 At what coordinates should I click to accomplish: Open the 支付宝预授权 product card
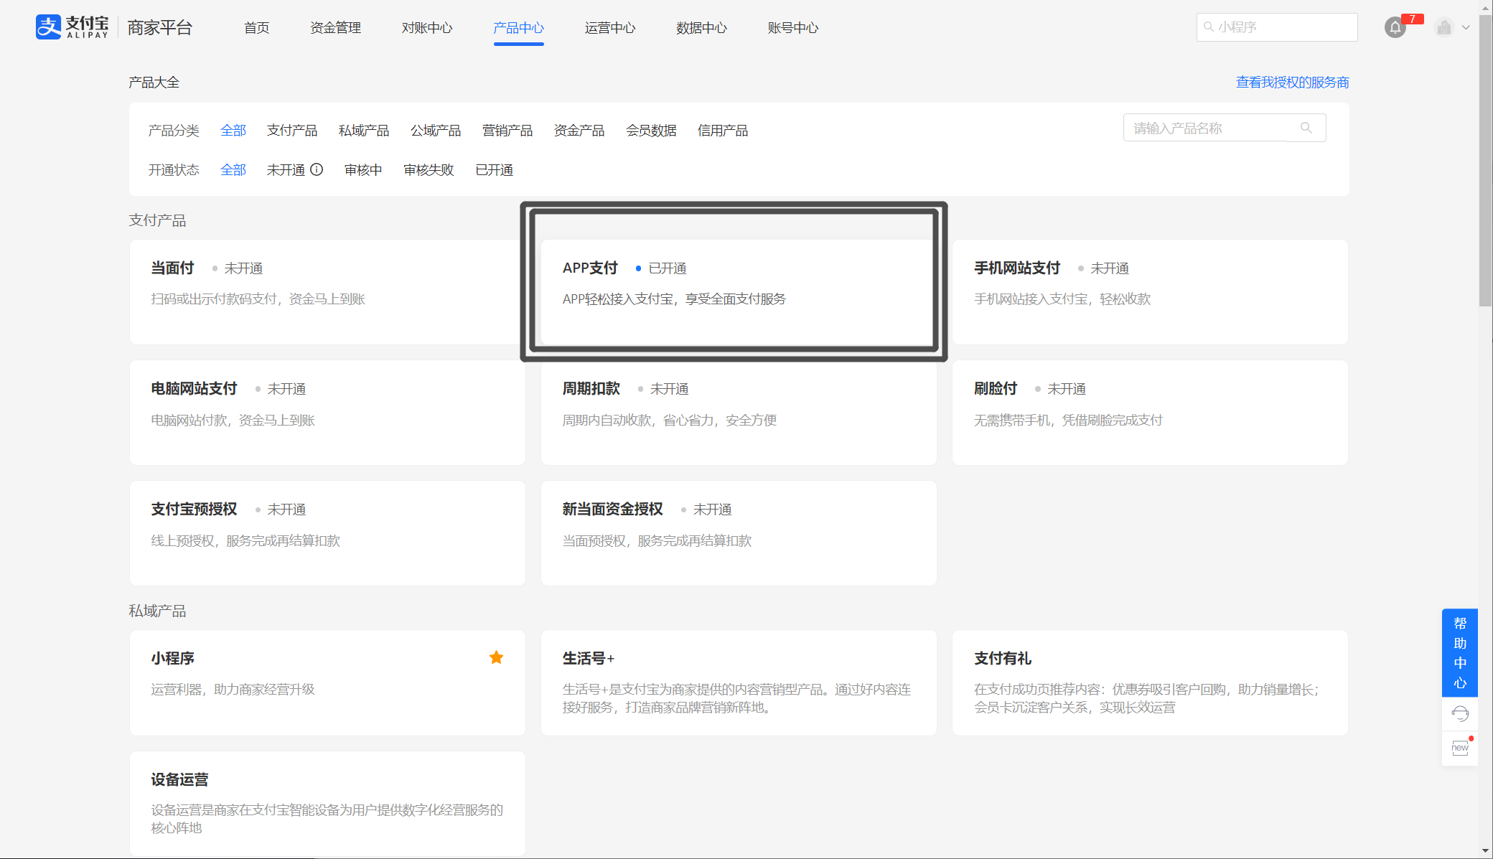(327, 533)
